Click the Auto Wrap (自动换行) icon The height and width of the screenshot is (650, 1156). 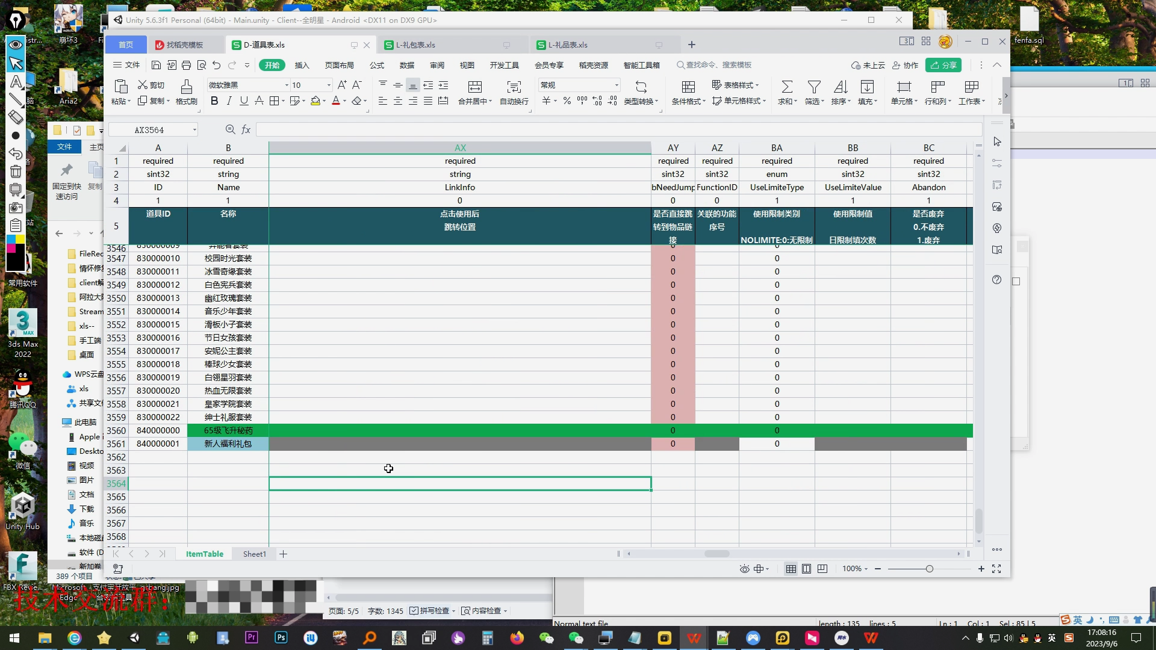point(514,87)
